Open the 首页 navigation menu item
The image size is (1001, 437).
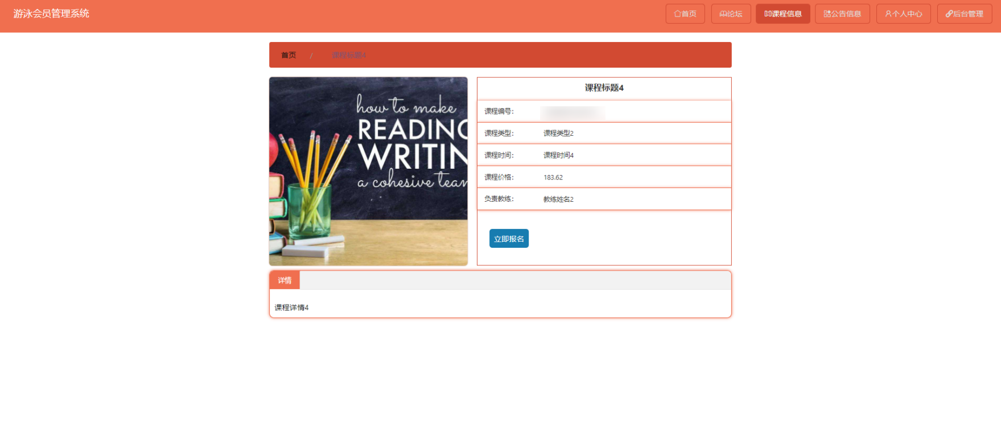click(685, 14)
